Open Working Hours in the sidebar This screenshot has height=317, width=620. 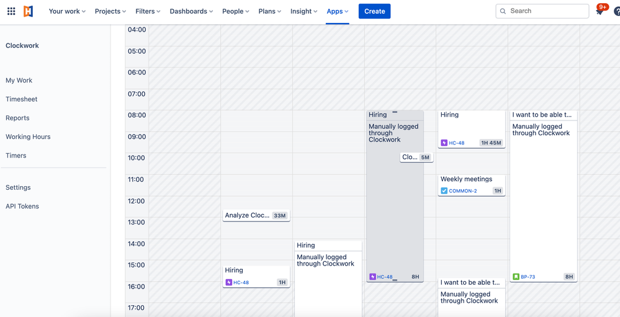(28, 136)
